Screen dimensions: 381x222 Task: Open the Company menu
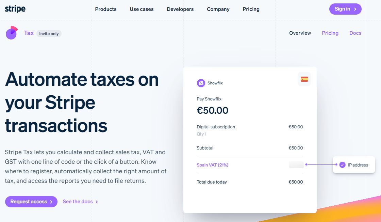(218, 9)
